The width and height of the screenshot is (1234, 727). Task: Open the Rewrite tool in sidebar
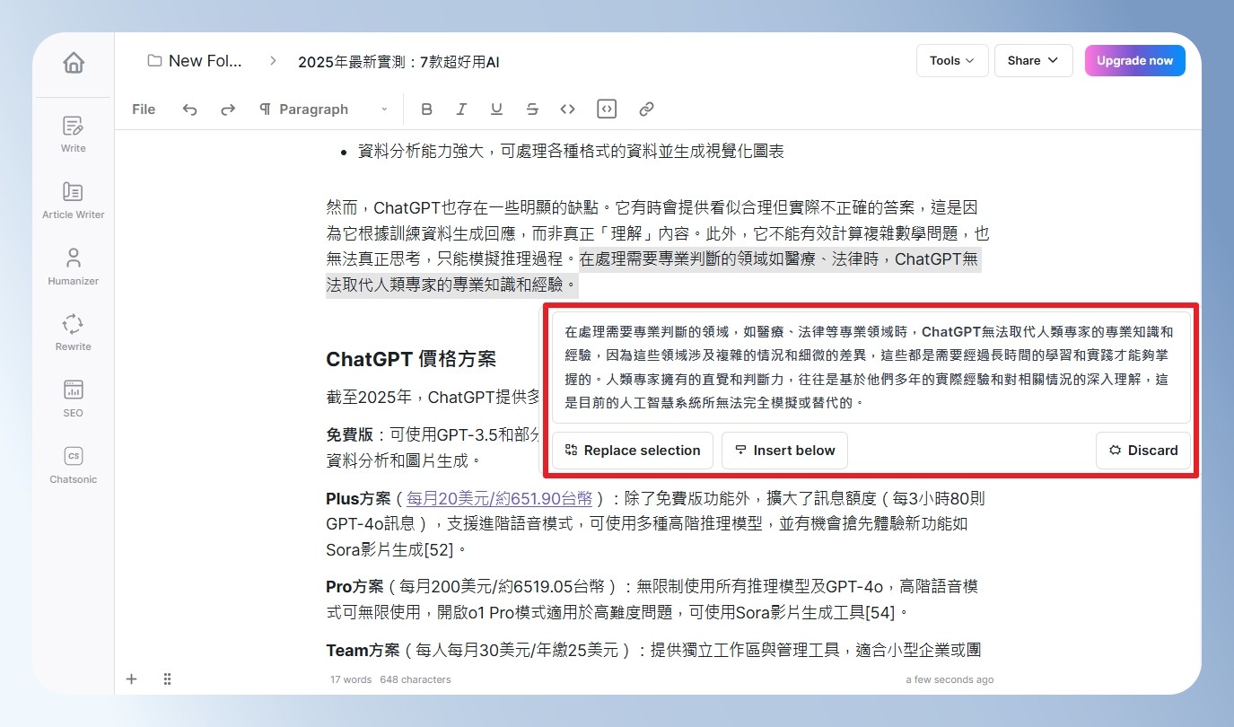coord(74,331)
